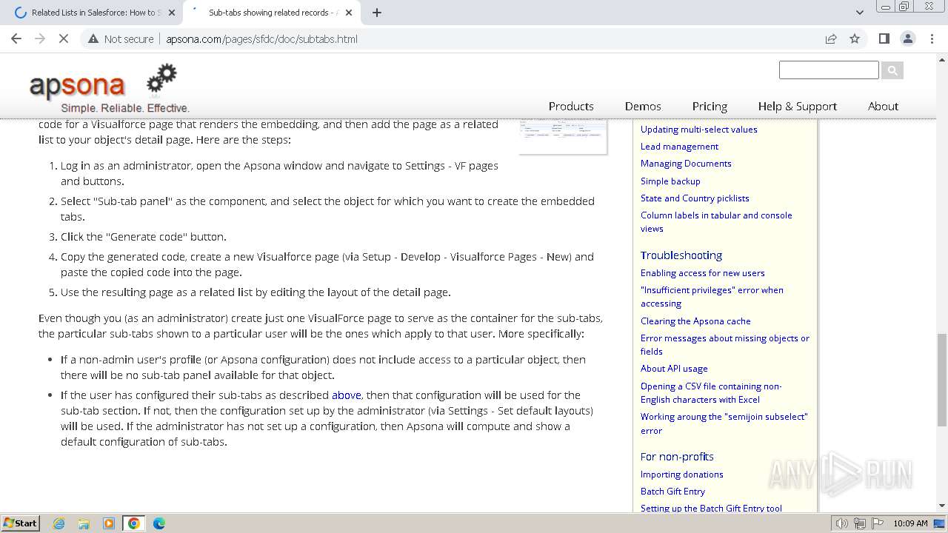This screenshot has width=948, height=533.
Task: Stop loading the current page
Action: tap(64, 38)
